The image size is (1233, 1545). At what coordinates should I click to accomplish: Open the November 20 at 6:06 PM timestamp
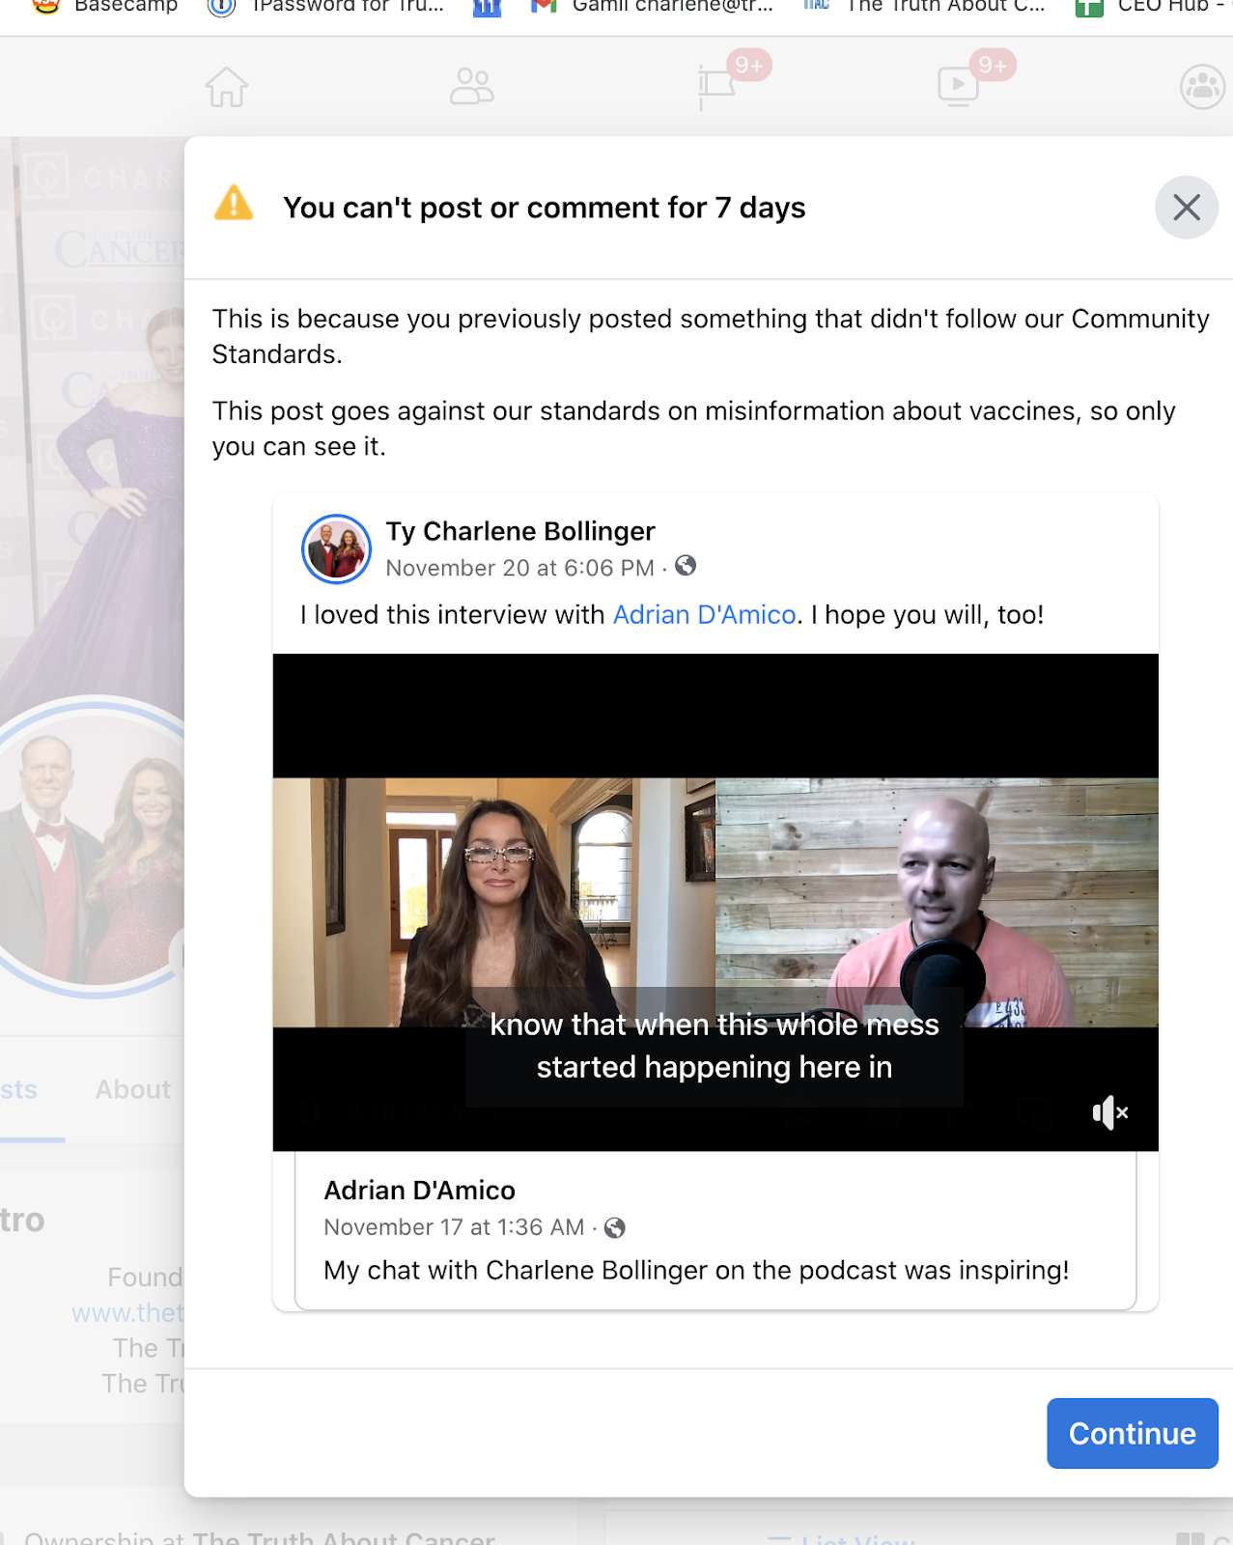tap(520, 568)
